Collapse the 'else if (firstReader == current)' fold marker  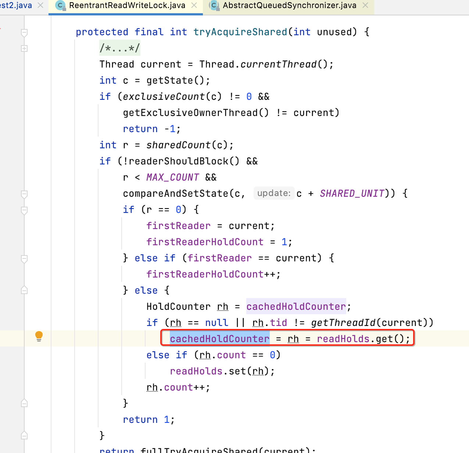(x=24, y=259)
